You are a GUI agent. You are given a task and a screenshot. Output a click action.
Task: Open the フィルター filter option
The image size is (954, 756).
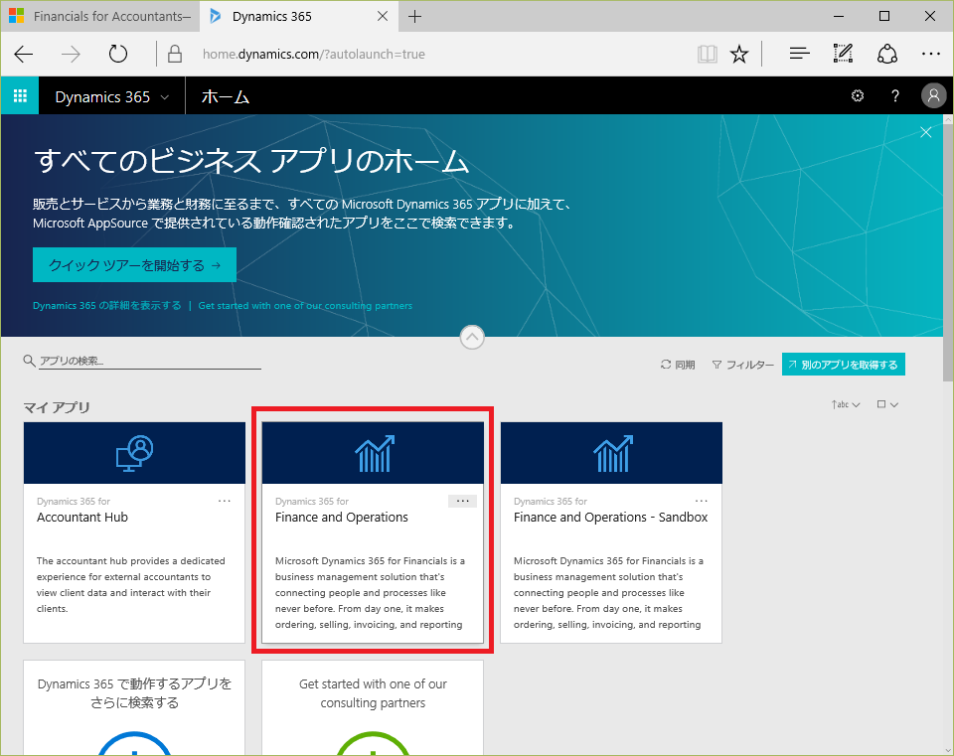coord(743,365)
